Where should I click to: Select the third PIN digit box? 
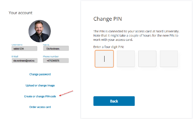click(147, 59)
